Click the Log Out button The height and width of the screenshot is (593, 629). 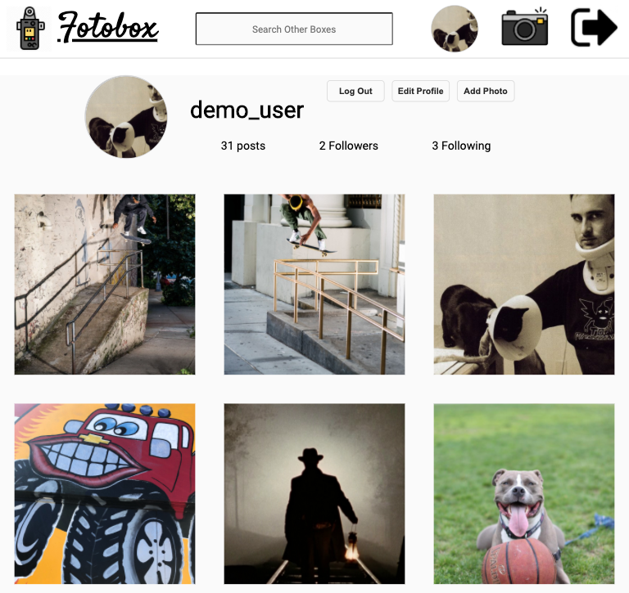point(355,91)
